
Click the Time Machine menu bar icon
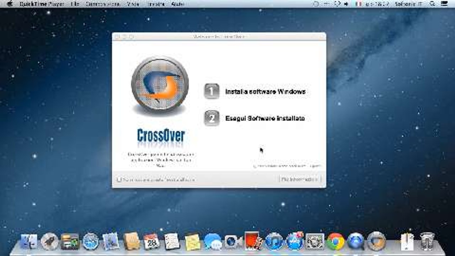coord(316,4)
